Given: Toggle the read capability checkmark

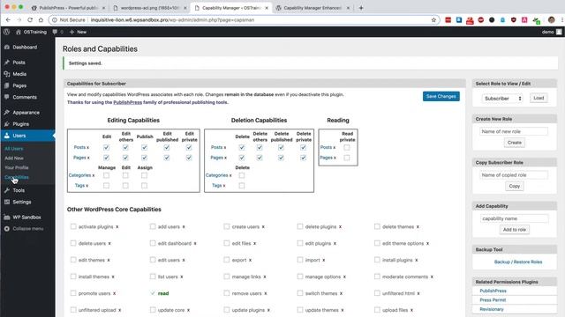Looking at the screenshot, I should tap(153, 293).
